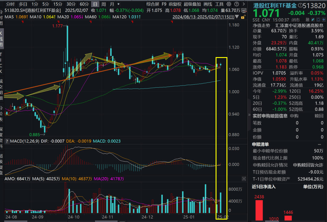
Task: Click the WP icon beside the volume figure
Action: tap(244, 10)
